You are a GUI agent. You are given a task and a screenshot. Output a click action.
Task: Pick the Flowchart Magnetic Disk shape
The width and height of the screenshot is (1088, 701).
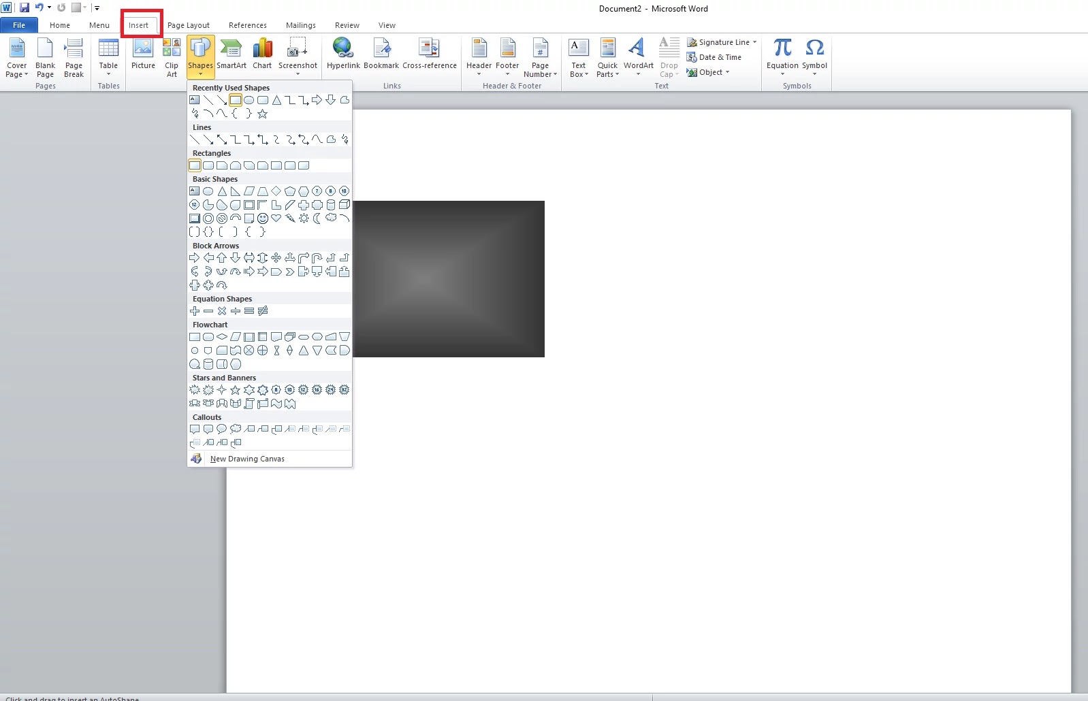[208, 364]
